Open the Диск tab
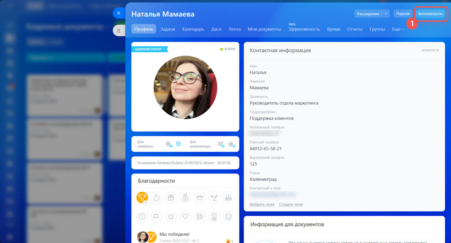451x243 pixels. 216,29
